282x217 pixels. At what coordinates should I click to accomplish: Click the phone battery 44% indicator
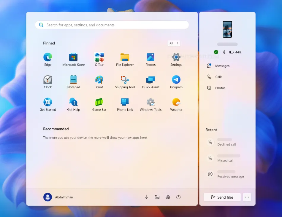click(x=235, y=52)
